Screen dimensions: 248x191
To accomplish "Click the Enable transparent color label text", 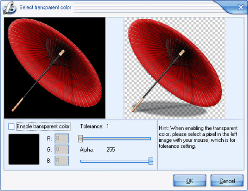I will point(43,127).
